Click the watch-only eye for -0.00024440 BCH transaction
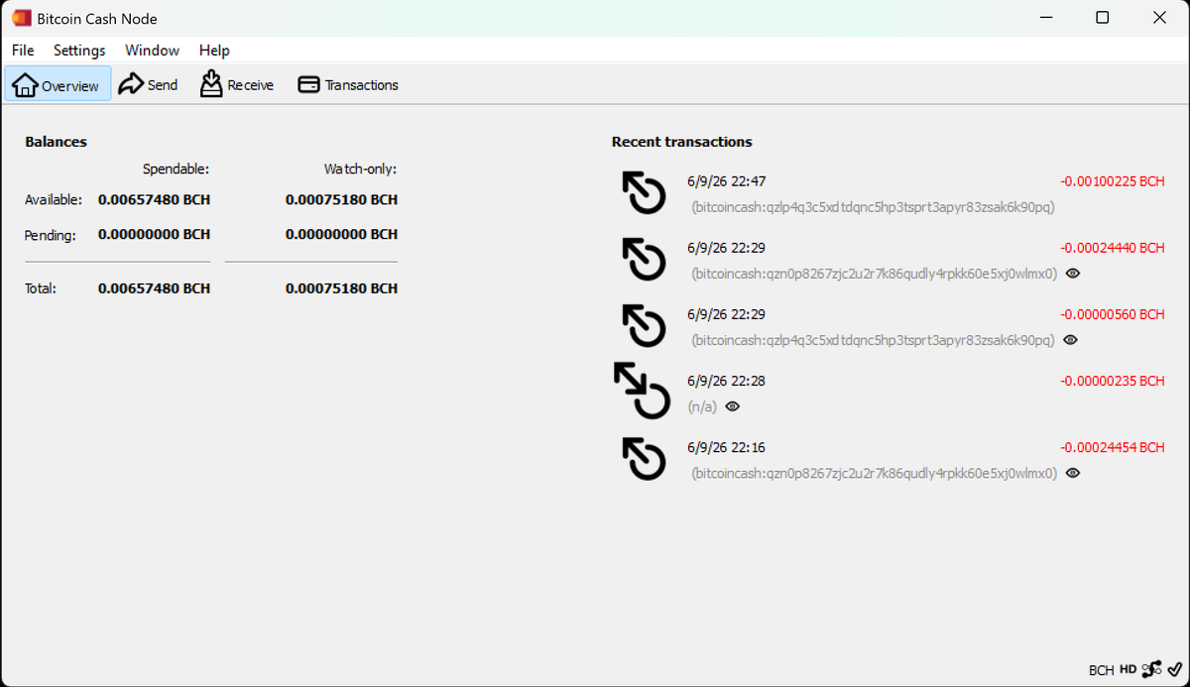The image size is (1190, 687). 1072,274
